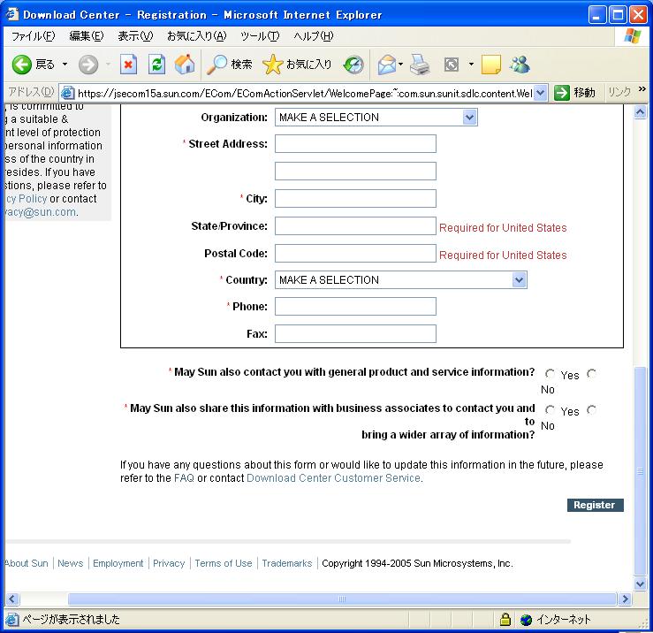The width and height of the screenshot is (653, 633).
Task: Click the privacy@sun.com email link
Action: 41,212
